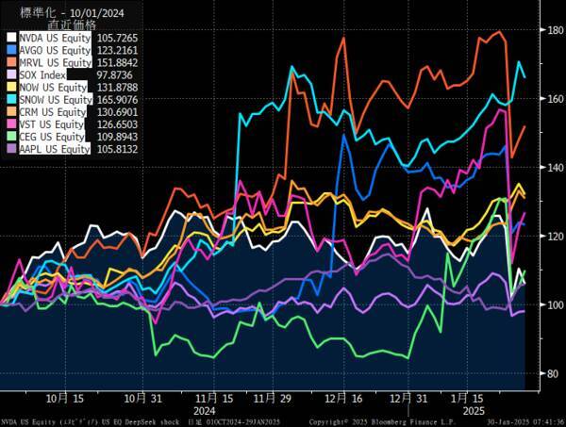The width and height of the screenshot is (566, 427).
Task: Click the cyan SNOW legend color swatch
Action: 12,99
